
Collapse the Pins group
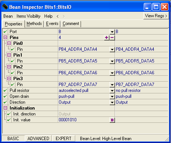click(5, 37)
